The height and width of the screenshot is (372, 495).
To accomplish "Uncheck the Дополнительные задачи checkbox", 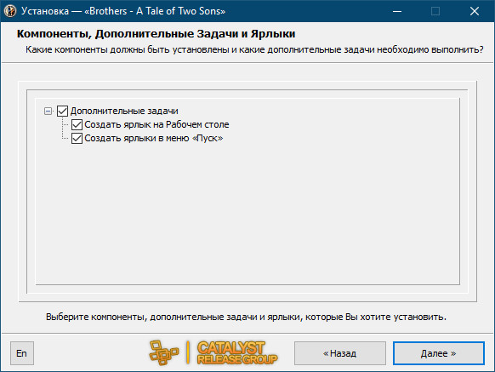I will pos(62,111).
